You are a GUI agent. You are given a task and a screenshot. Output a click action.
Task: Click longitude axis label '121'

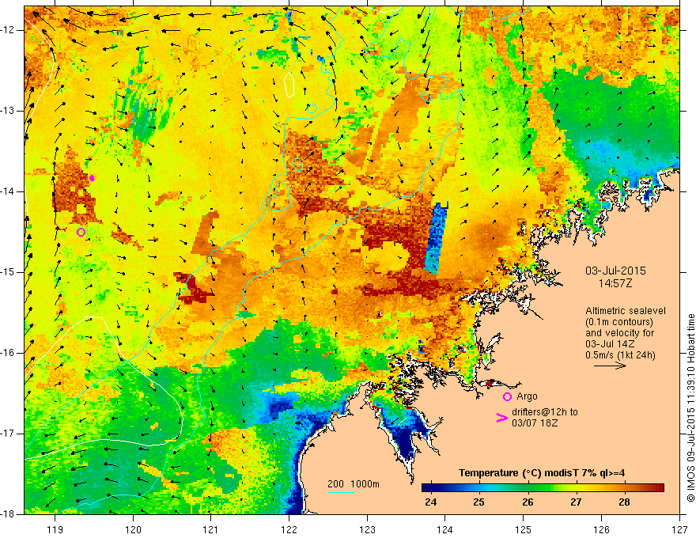tap(210, 529)
